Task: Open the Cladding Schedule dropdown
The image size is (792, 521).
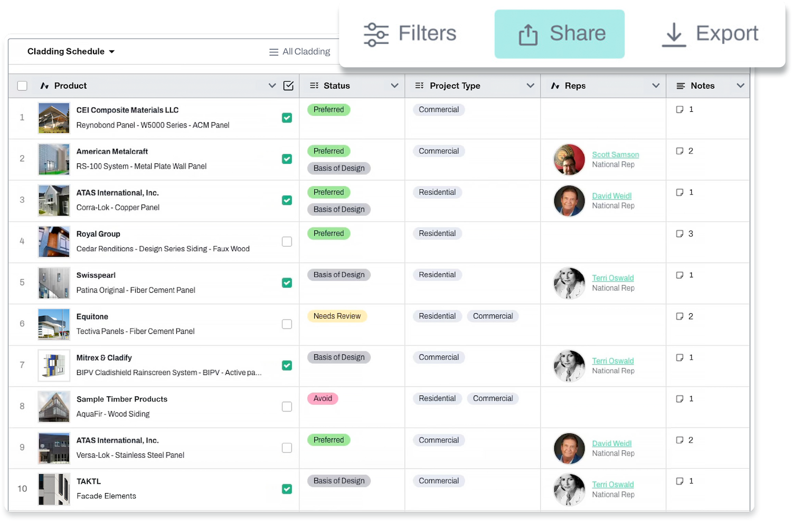Action: (71, 52)
